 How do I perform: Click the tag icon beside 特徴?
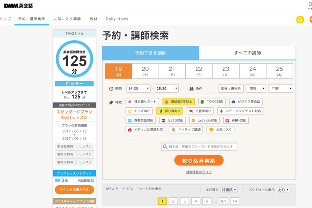(111, 102)
